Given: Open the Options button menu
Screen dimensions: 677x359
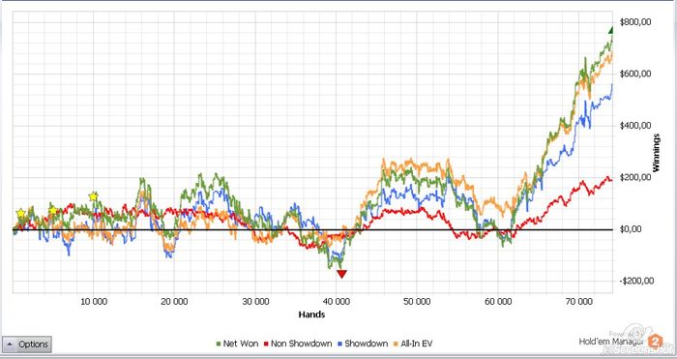Looking at the screenshot, I should click(27, 344).
